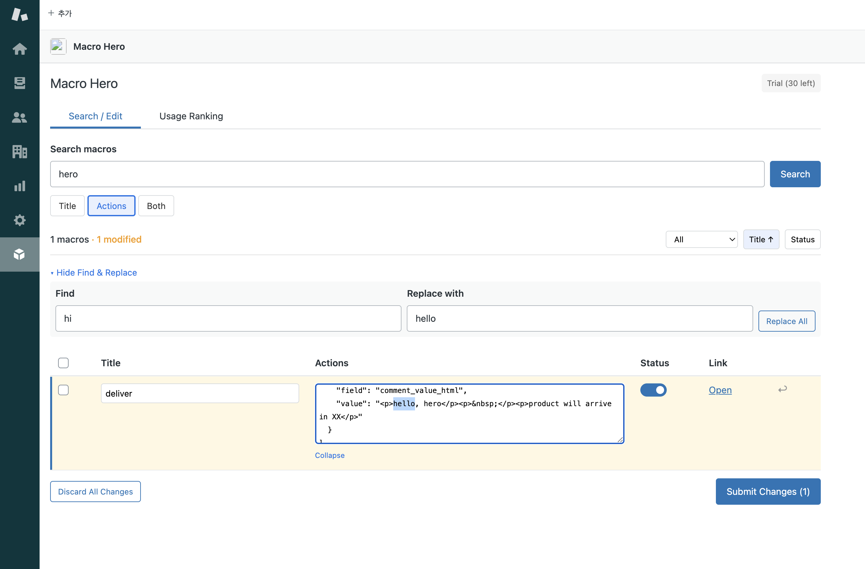The height and width of the screenshot is (569, 865).
Task: Open the 추가 menu in the top bar
Action: click(60, 13)
